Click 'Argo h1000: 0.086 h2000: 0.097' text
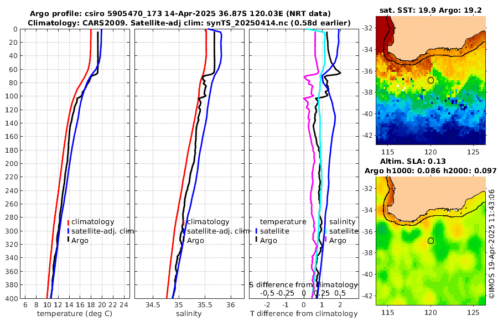This screenshot has width=498, height=321. [x=430, y=170]
